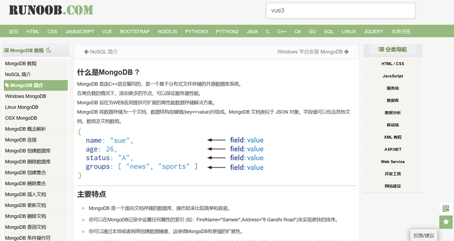Viewport: 454px width, 241px height.
Task: Open GO in top navigation
Action: (x=312, y=32)
